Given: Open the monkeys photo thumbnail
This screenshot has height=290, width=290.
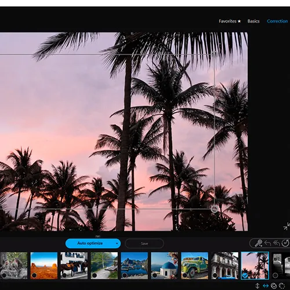Looking at the screenshot, I should pyautogui.click(x=13, y=265).
